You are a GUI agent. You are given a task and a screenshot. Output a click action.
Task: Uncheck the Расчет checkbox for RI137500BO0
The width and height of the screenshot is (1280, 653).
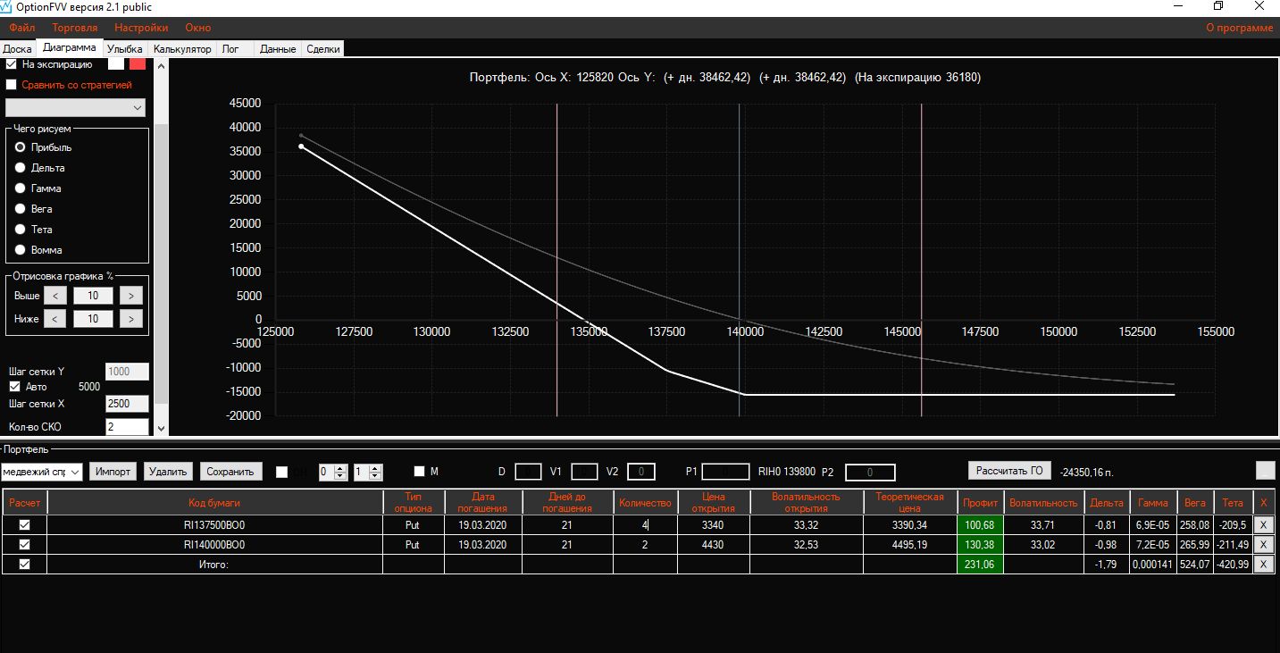[24, 524]
